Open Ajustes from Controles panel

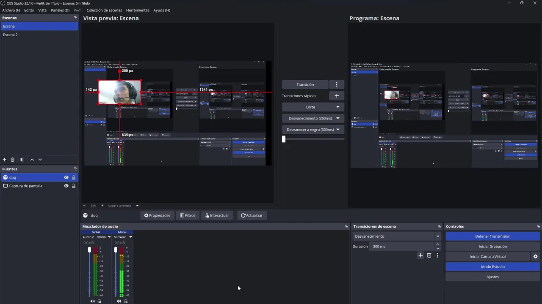[x=492, y=277]
